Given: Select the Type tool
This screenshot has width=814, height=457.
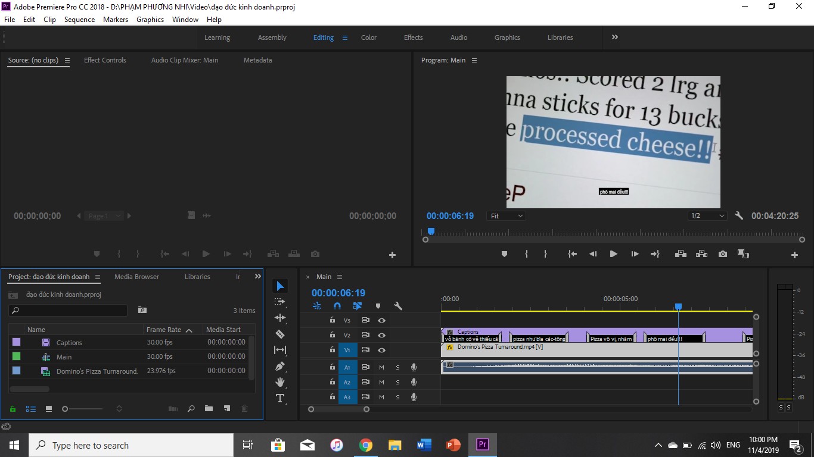Looking at the screenshot, I should pyautogui.click(x=280, y=398).
